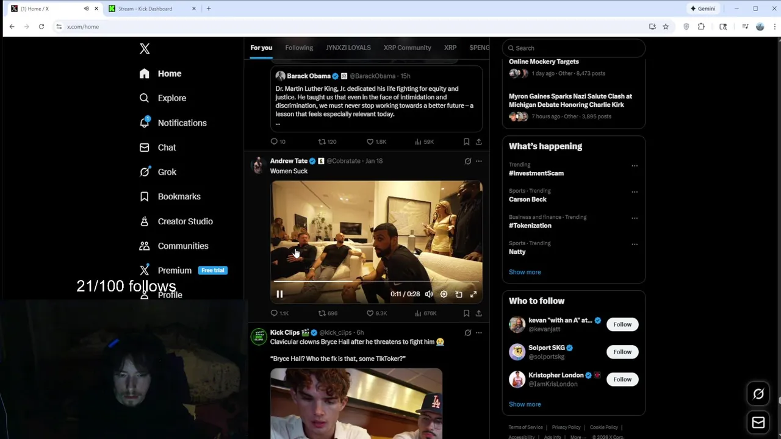
Task: Switch to XRP Community tab
Action: [407, 48]
